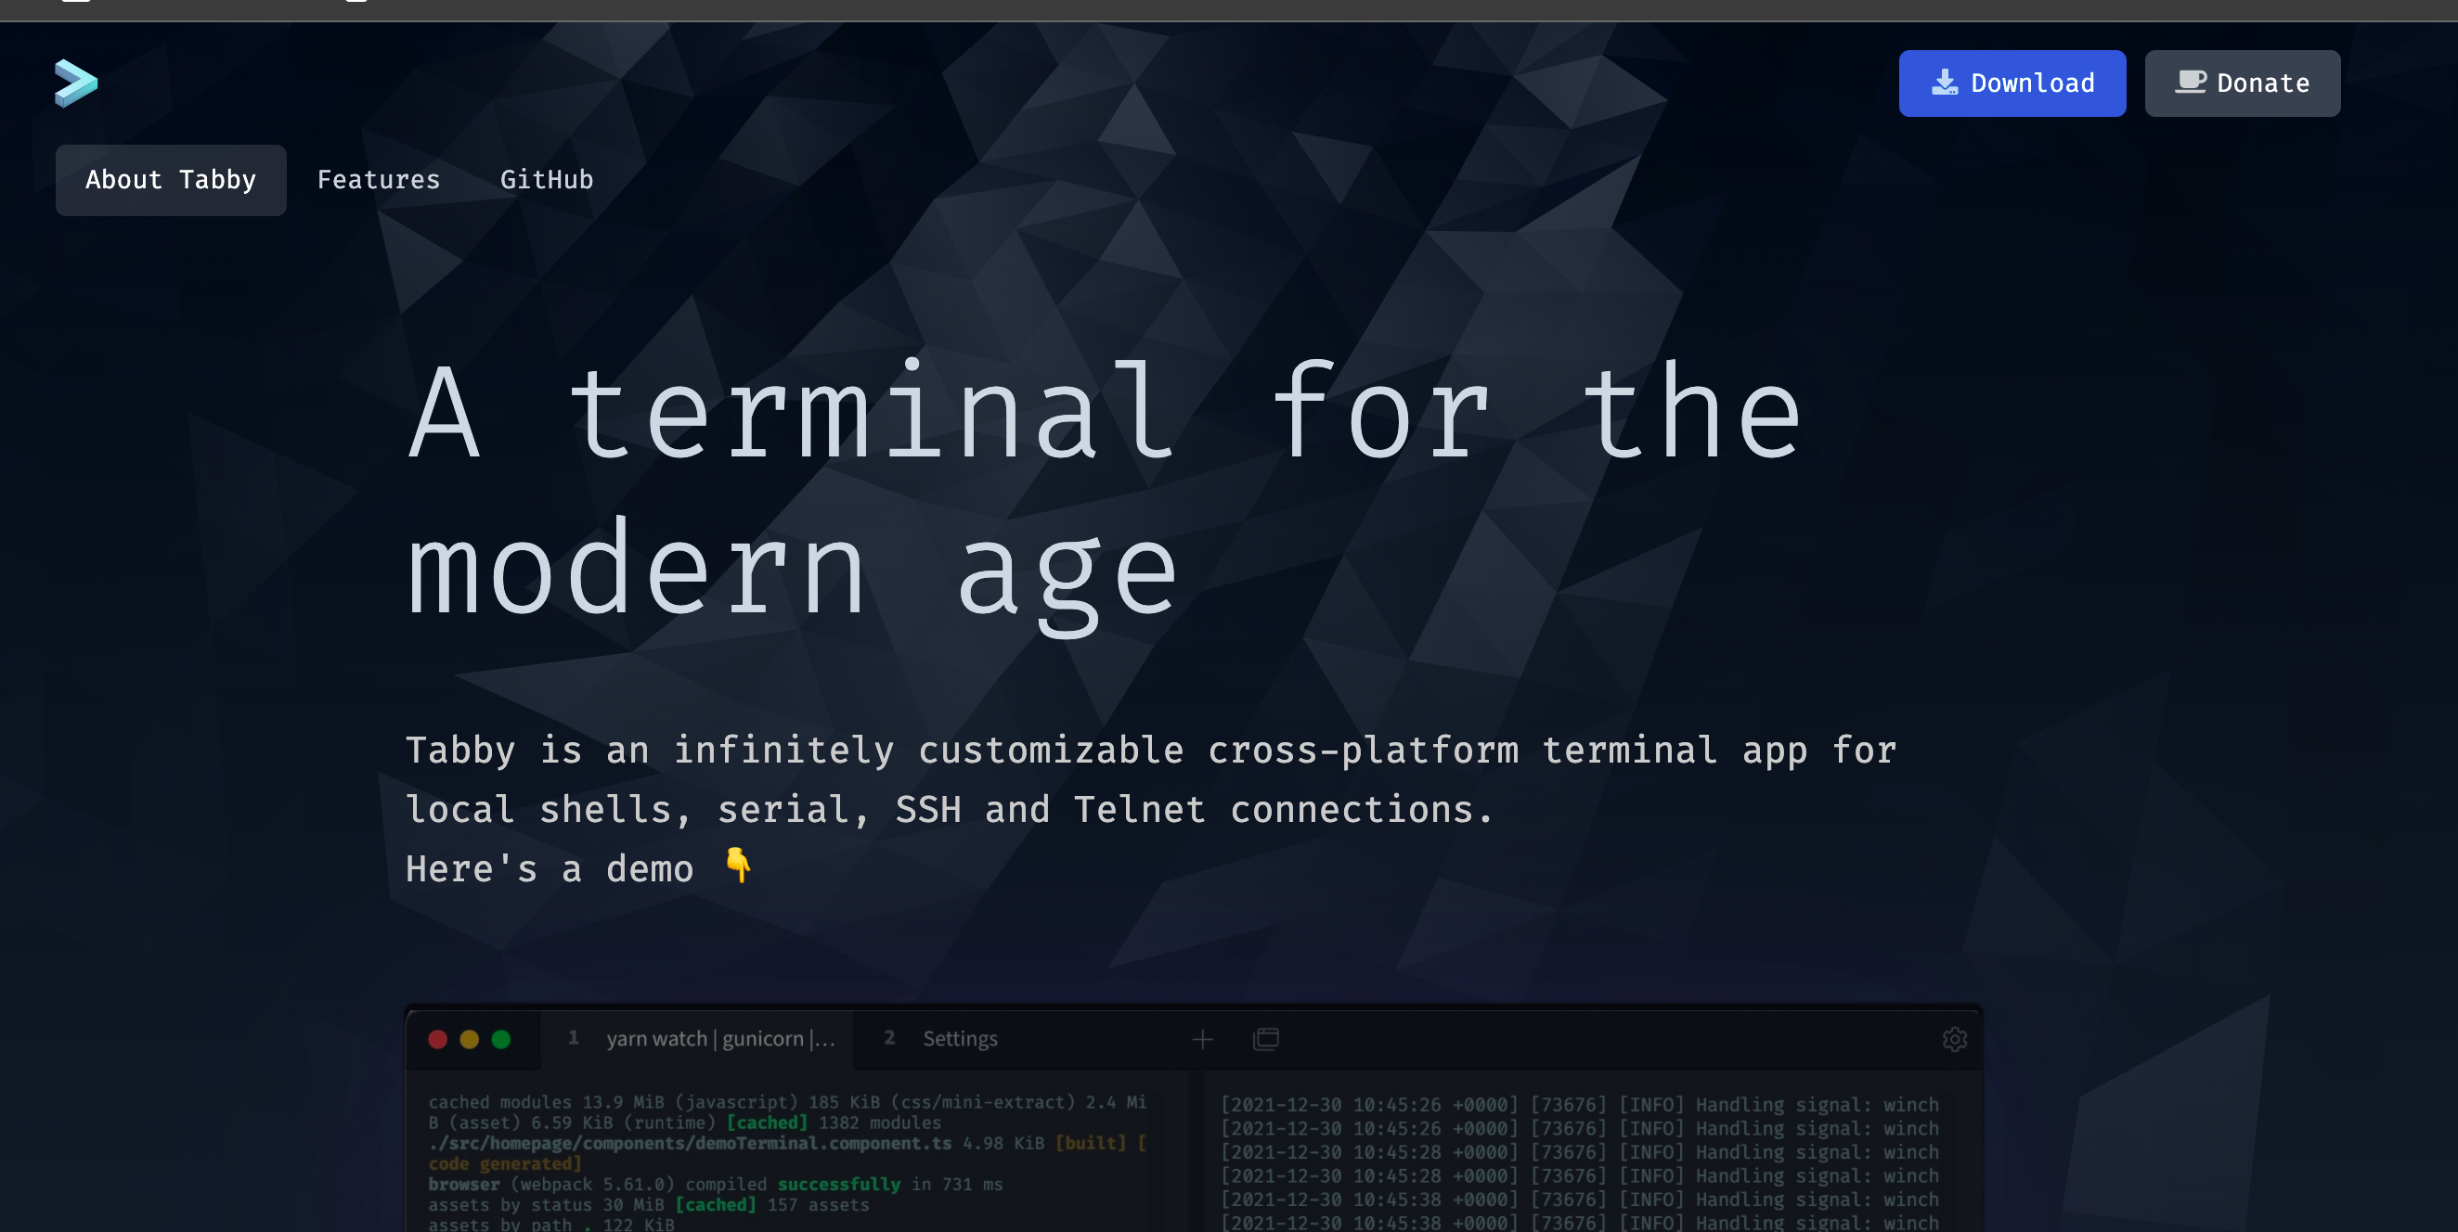Click the headline 'A terminal for the modern age'
Viewport: 2458px width, 1232px height.
1102,491
